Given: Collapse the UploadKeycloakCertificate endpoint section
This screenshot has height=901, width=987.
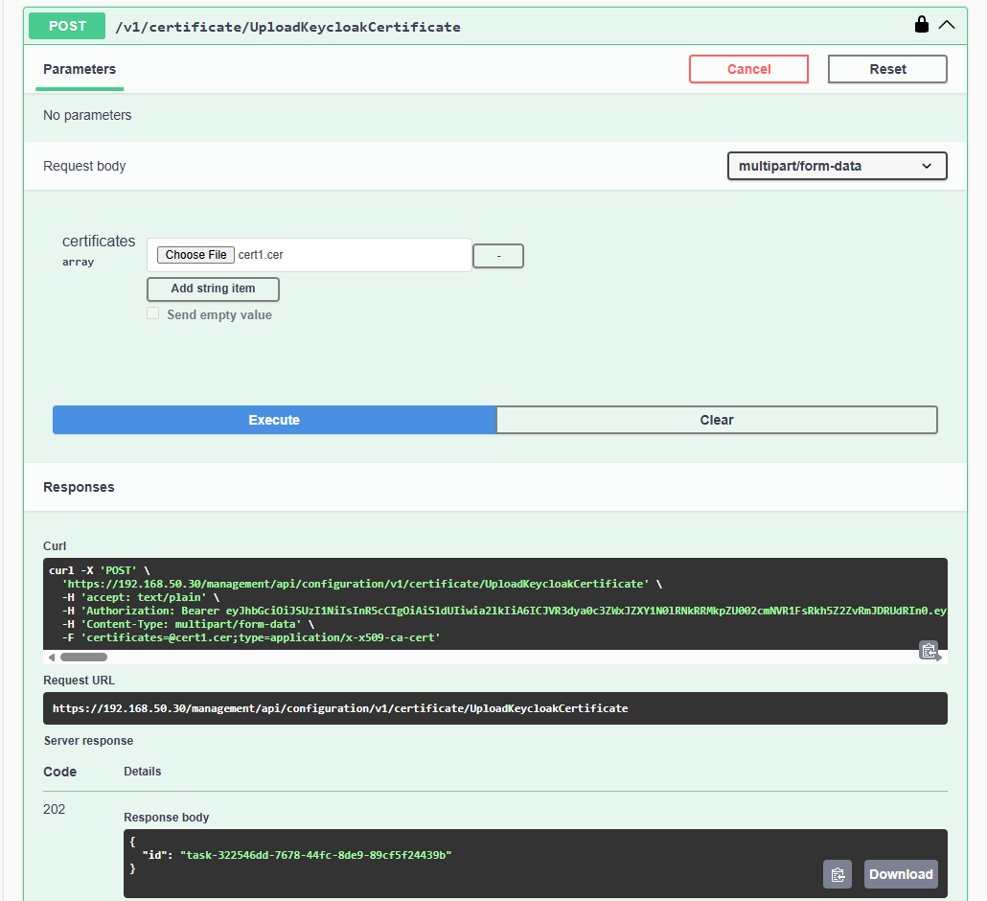Looking at the screenshot, I should pyautogui.click(x=947, y=25).
